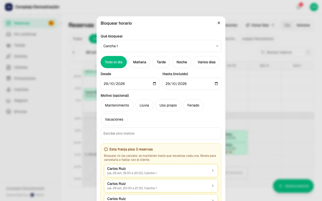Click the notification bell in header
Viewport: 322px width, 201px height.
[x=299, y=7]
